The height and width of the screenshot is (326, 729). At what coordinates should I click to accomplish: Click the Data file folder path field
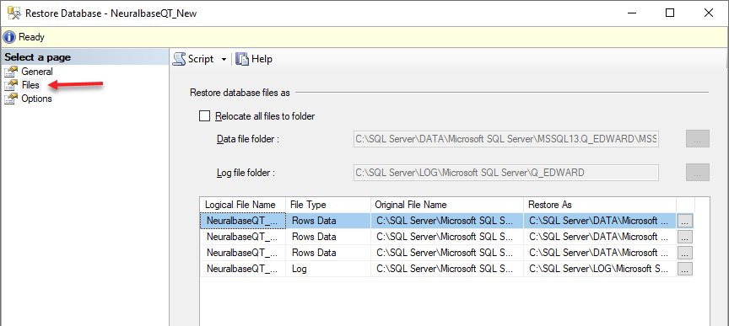pos(506,139)
